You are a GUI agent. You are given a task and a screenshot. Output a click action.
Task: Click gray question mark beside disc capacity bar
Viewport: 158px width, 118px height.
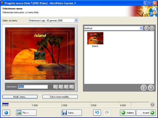[x=152, y=104]
